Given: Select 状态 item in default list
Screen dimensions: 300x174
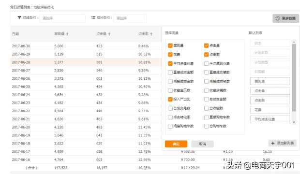Looking at the screenshot, I should (270, 43).
